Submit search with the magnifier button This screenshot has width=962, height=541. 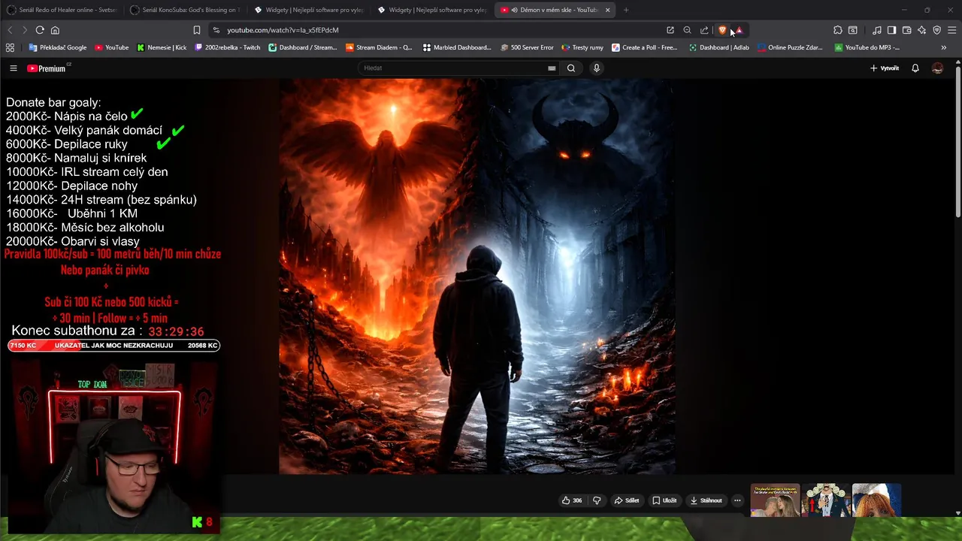click(x=571, y=68)
